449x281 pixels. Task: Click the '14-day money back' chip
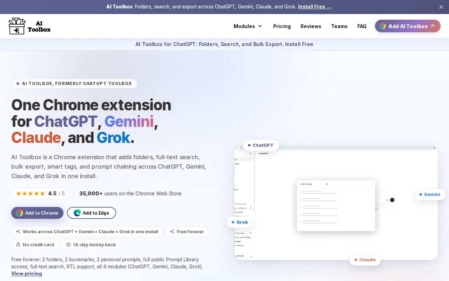point(91,244)
